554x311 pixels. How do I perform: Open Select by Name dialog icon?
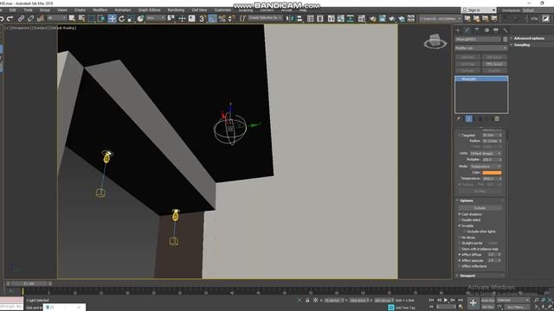point(81,18)
